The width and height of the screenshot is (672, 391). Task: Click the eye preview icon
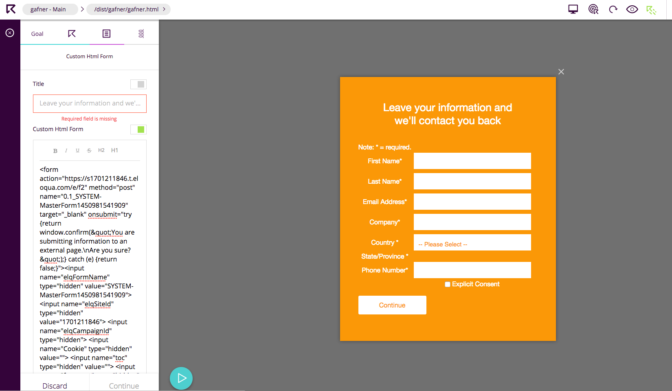tap(632, 9)
